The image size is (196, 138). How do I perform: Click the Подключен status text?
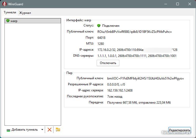tap(111, 26)
